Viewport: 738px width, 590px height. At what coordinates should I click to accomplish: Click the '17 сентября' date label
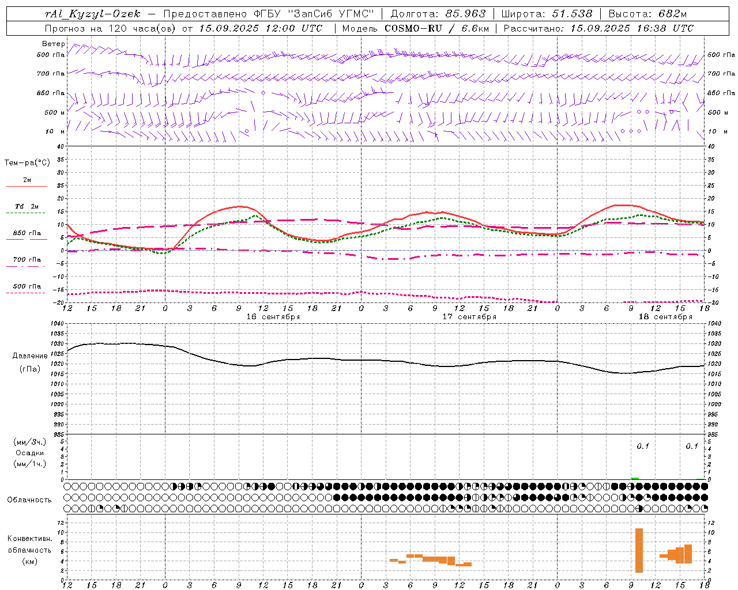[469, 317]
